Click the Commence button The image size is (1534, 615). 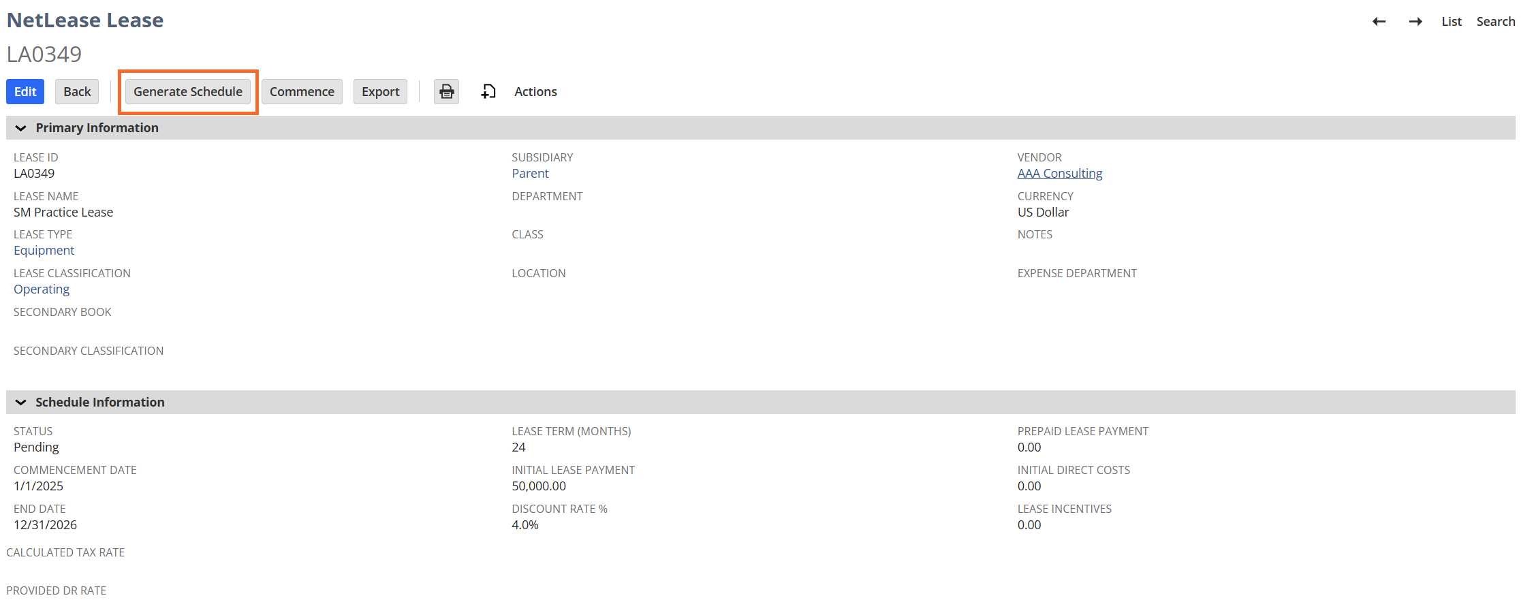[302, 92]
